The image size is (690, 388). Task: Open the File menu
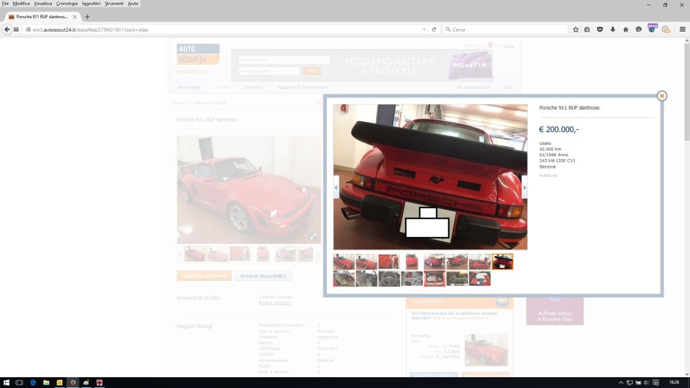[x=5, y=3]
